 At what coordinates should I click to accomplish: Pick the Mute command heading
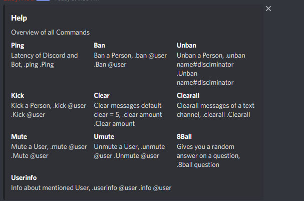pos(19,136)
